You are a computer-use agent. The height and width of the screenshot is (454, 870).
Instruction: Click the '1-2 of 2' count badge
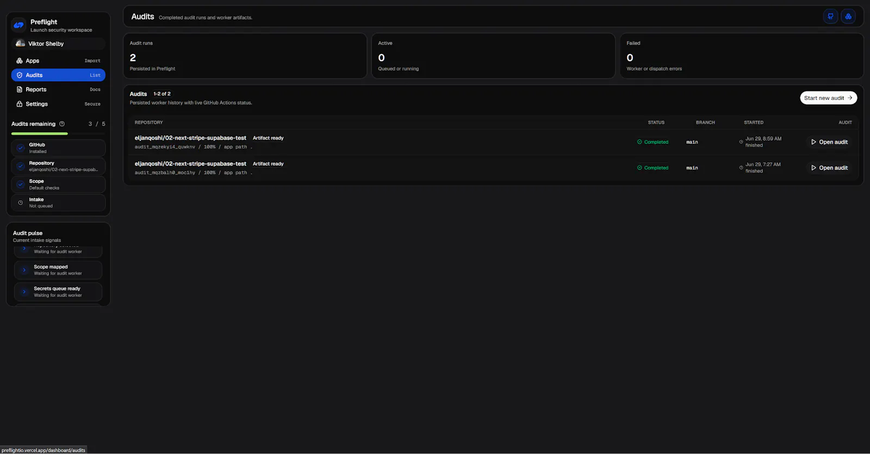coord(162,94)
